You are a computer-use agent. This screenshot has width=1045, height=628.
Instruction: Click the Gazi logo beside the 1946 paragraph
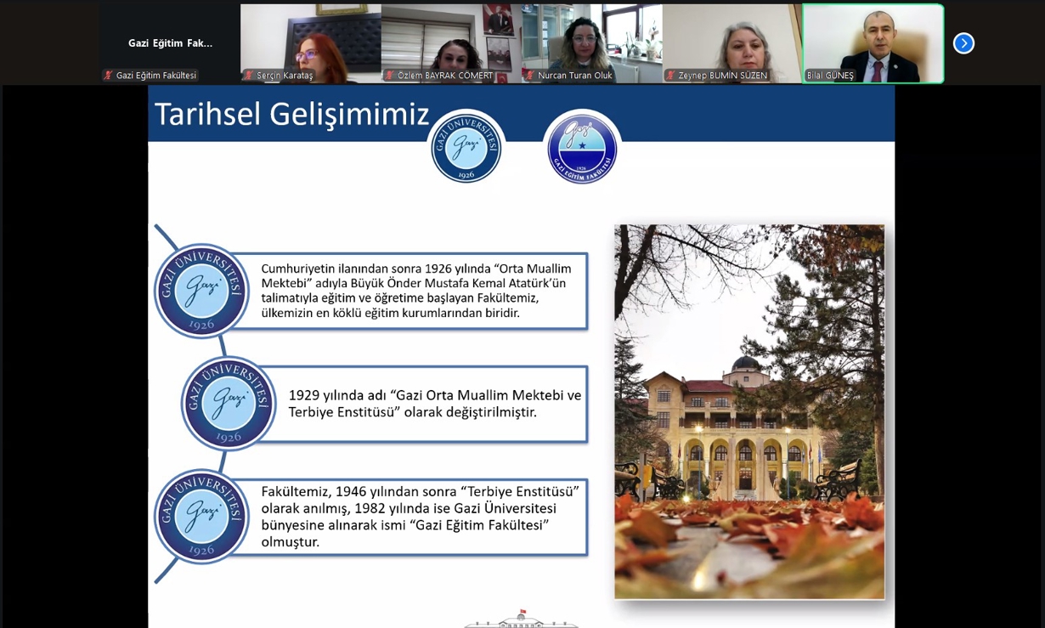tap(201, 517)
